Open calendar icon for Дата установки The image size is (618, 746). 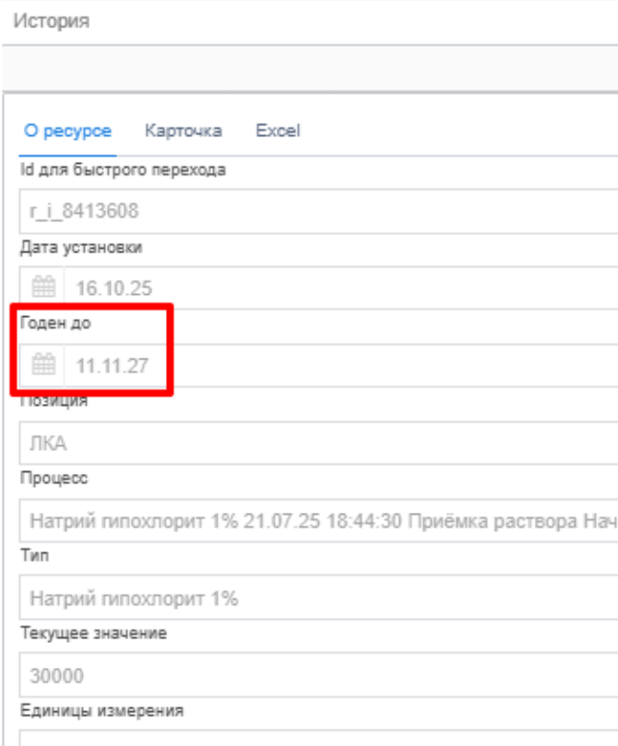click(x=43, y=287)
